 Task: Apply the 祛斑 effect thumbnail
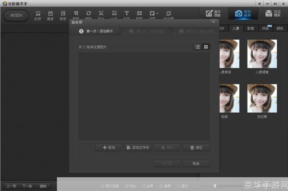click(x=230, y=98)
